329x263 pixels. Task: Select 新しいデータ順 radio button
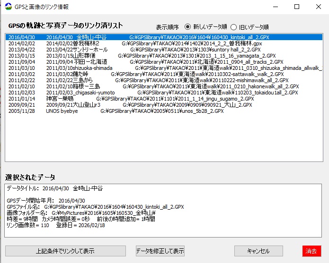(x=188, y=27)
